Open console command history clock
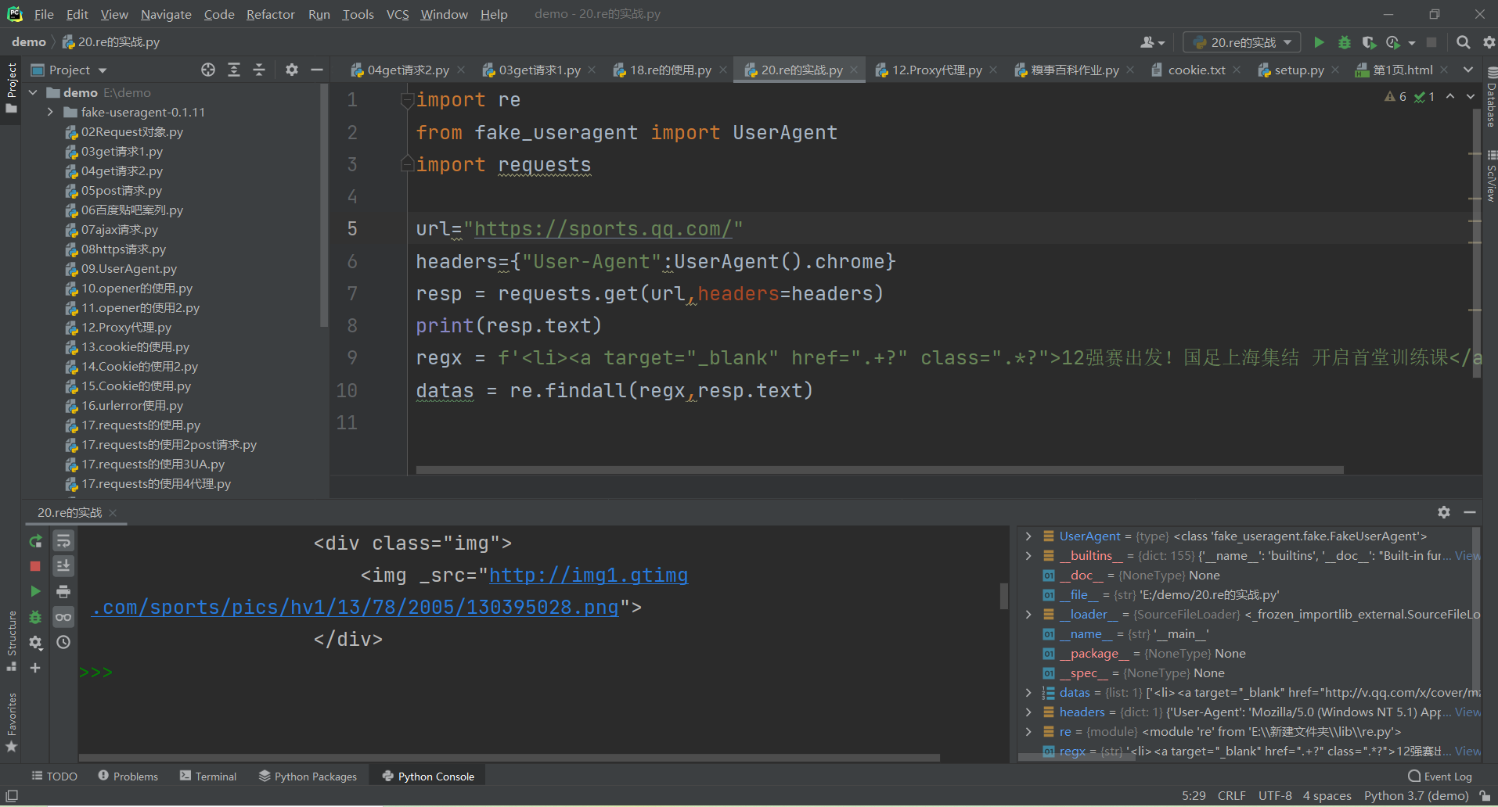The height and width of the screenshot is (807, 1498). click(63, 642)
